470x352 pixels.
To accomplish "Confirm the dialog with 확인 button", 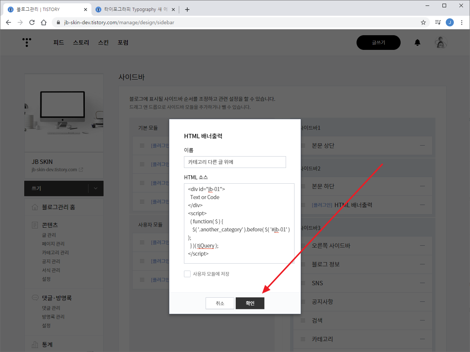I will 250,303.
